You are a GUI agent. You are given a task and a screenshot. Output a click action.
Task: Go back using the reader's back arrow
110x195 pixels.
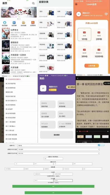[x=78, y=78]
